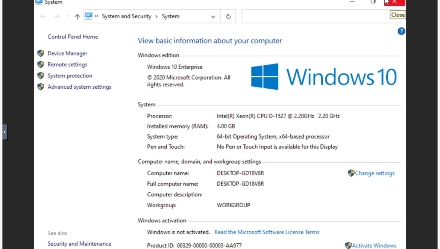Open Help with the question mark icon
The width and height of the screenshot is (440, 249).
(x=401, y=31)
